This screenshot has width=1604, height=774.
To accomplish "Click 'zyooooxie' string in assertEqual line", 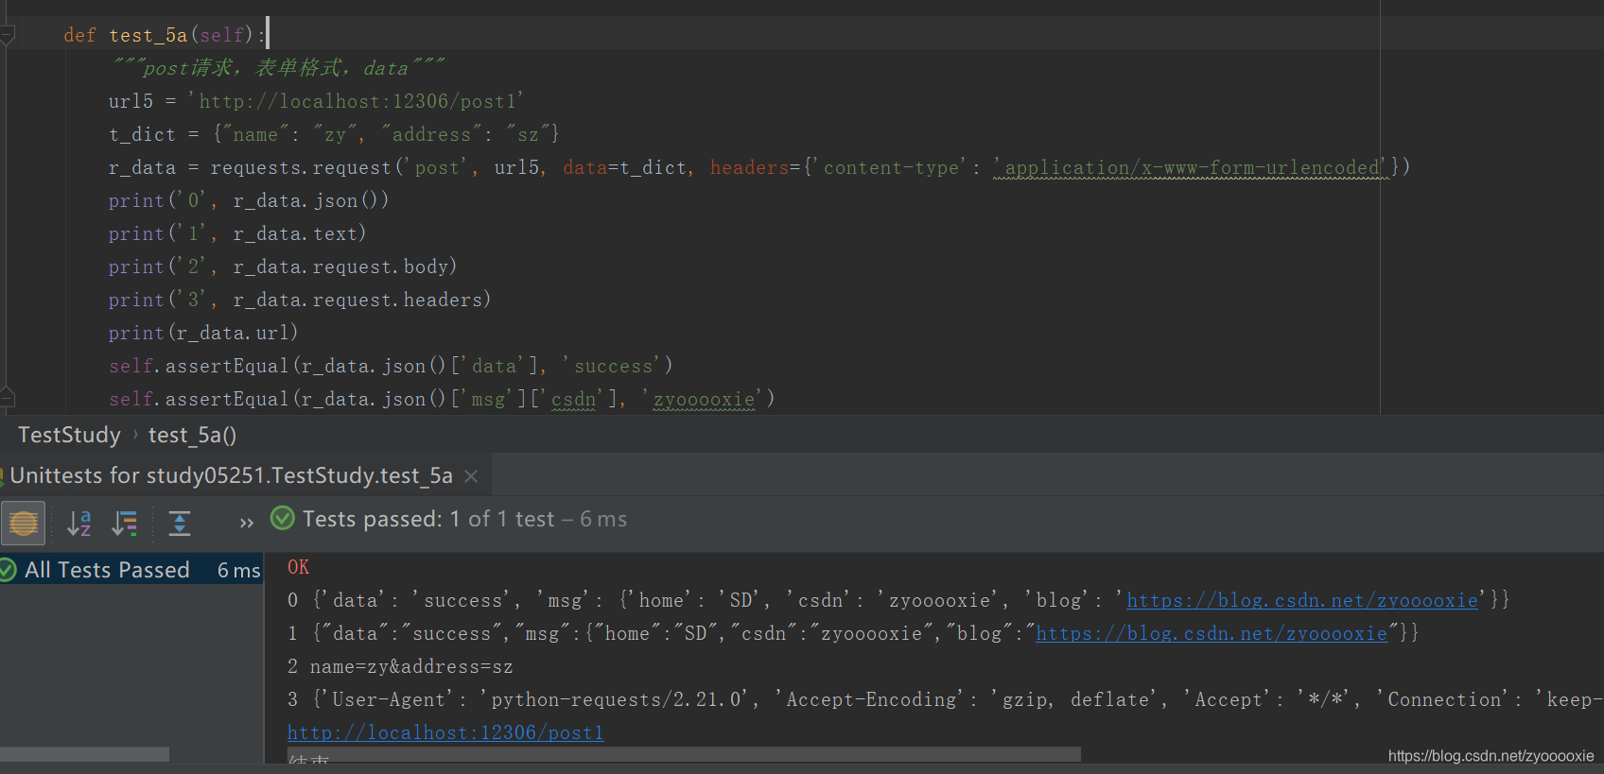I will point(705,399).
